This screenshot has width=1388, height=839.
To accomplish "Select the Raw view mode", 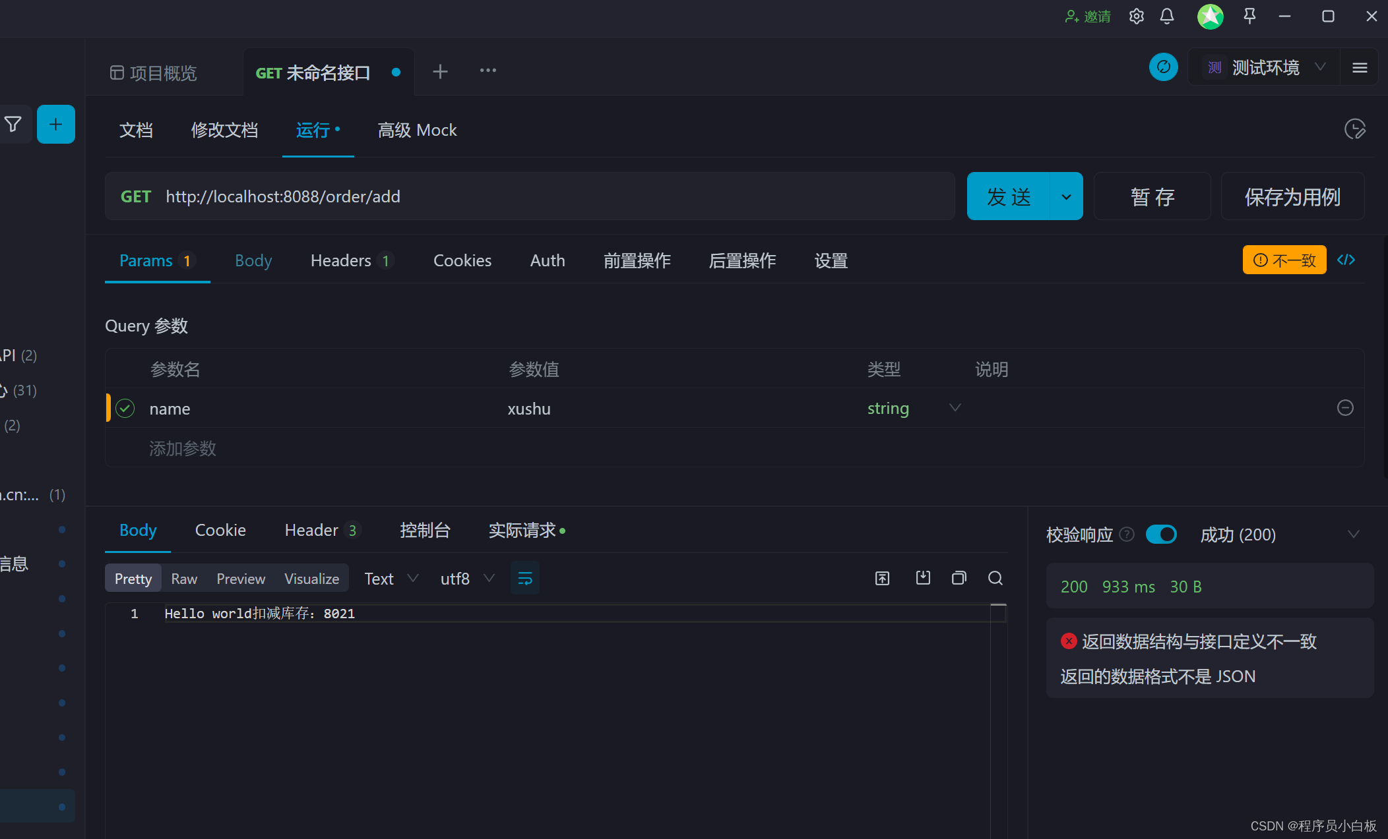I will click(184, 579).
